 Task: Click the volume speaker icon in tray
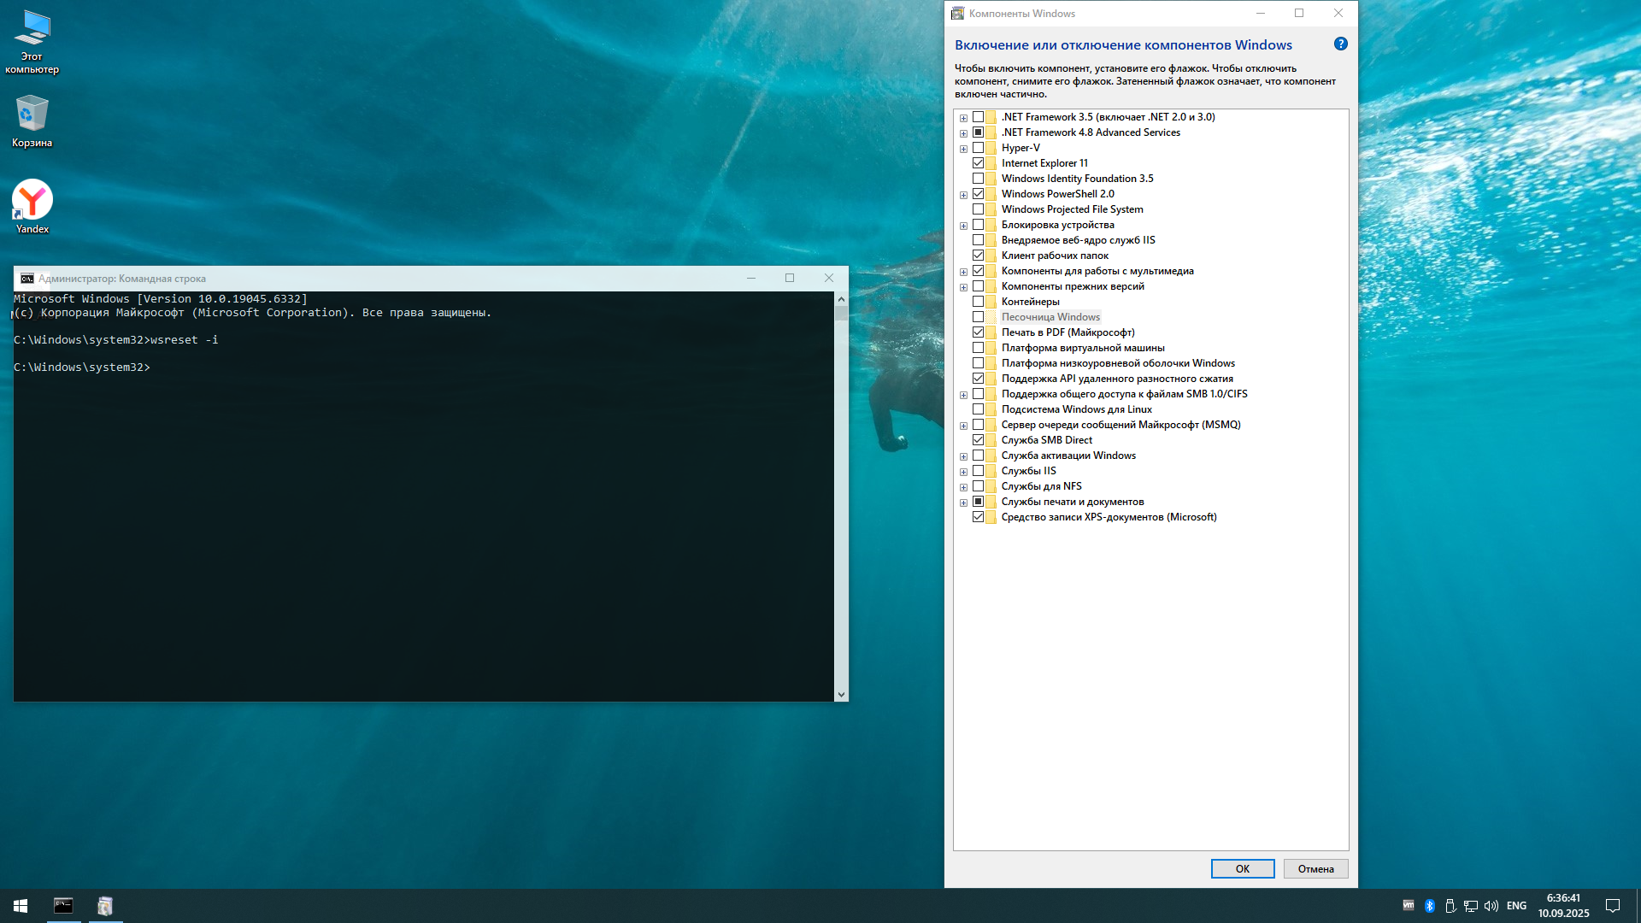coord(1491,905)
